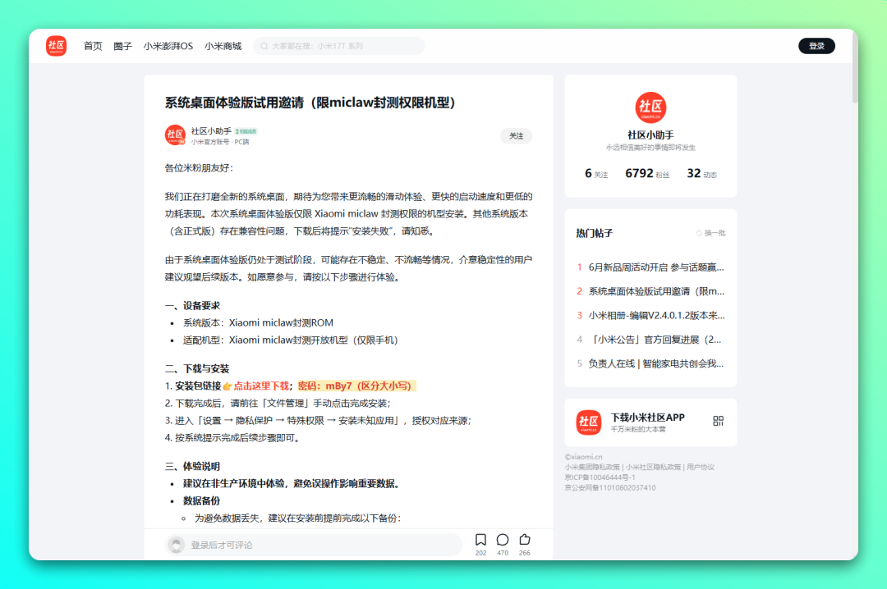887x589 pixels.
Task: Click the author name 社区小助手 in post
Action: coord(211,131)
